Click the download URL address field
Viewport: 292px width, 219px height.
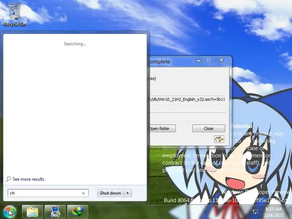pyautogui.click(x=188, y=100)
